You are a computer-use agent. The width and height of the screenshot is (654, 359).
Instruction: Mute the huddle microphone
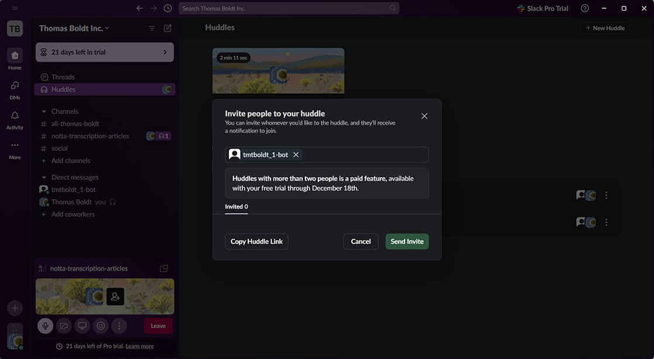pyautogui.click(x=46, y=326)
